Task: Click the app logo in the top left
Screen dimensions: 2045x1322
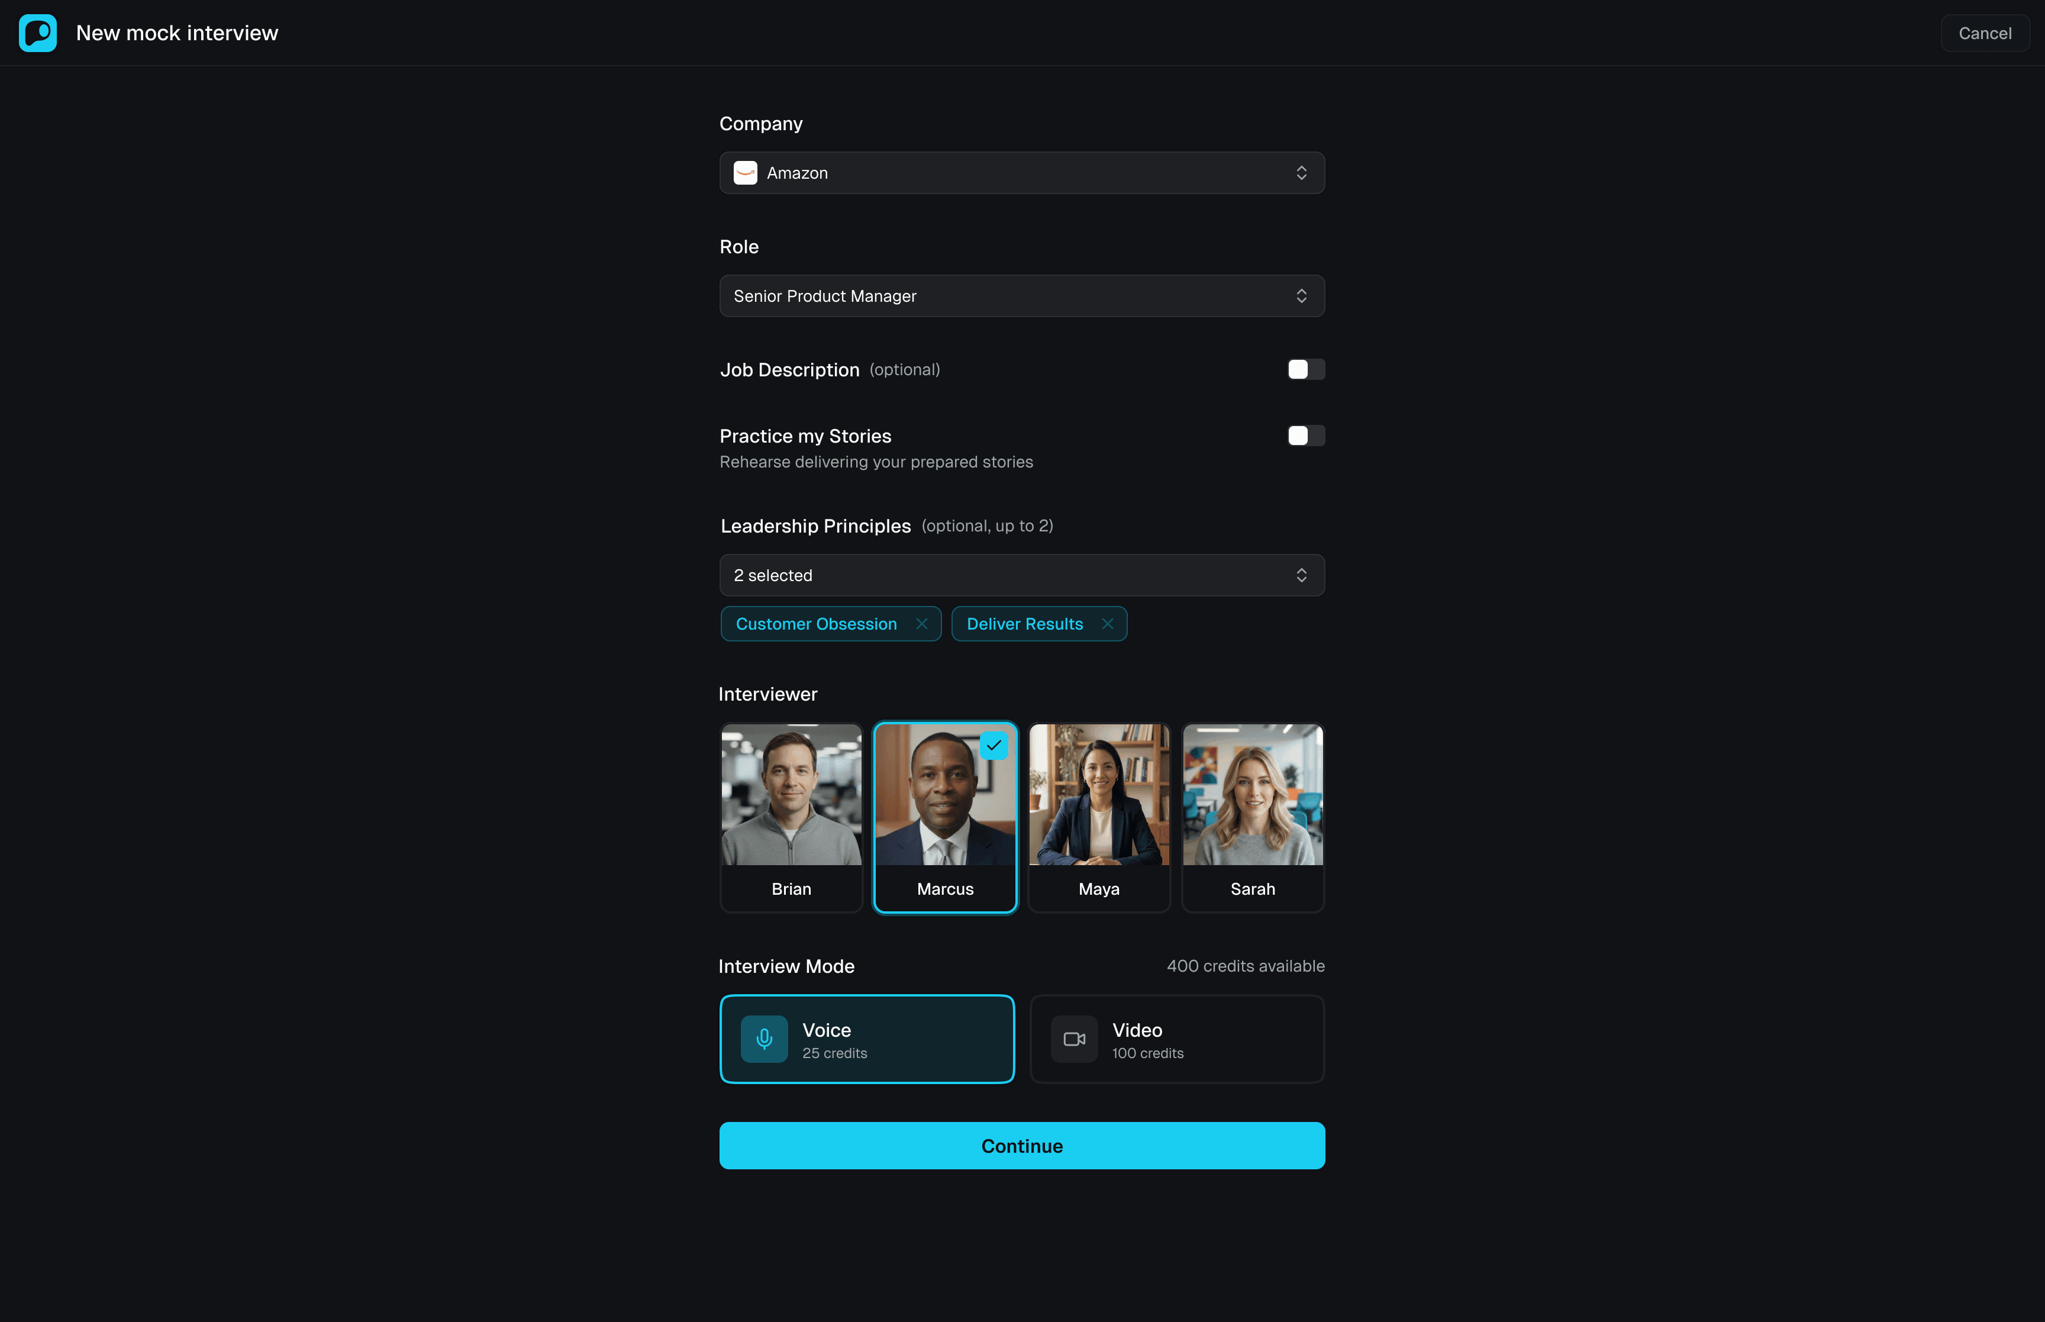Action: (x=38, y=33)
